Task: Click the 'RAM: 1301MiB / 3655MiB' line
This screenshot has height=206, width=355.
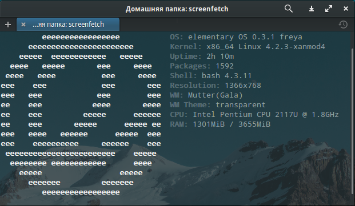Action: (220, 124)
